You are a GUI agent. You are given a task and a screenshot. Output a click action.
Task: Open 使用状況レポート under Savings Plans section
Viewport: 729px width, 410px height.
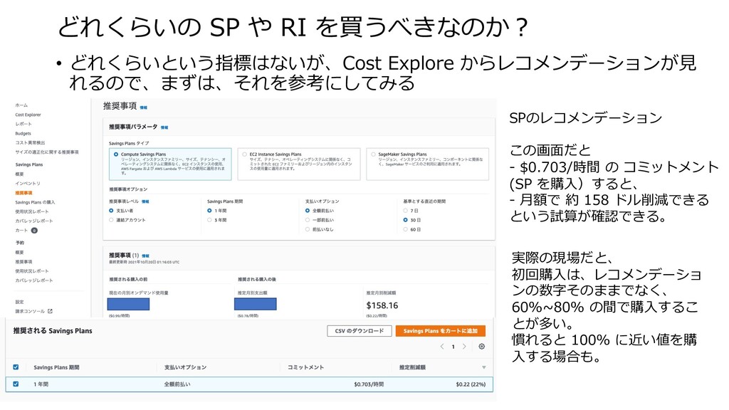coord(31,211)
